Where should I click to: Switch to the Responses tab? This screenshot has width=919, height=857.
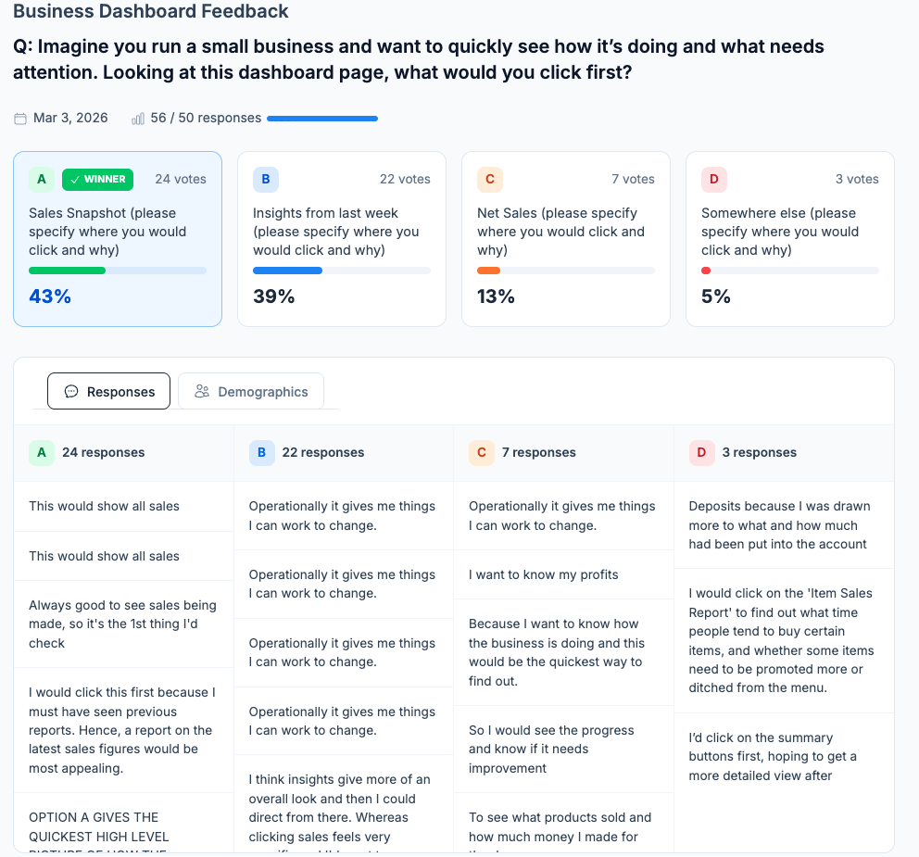click(x=108, y=391)
